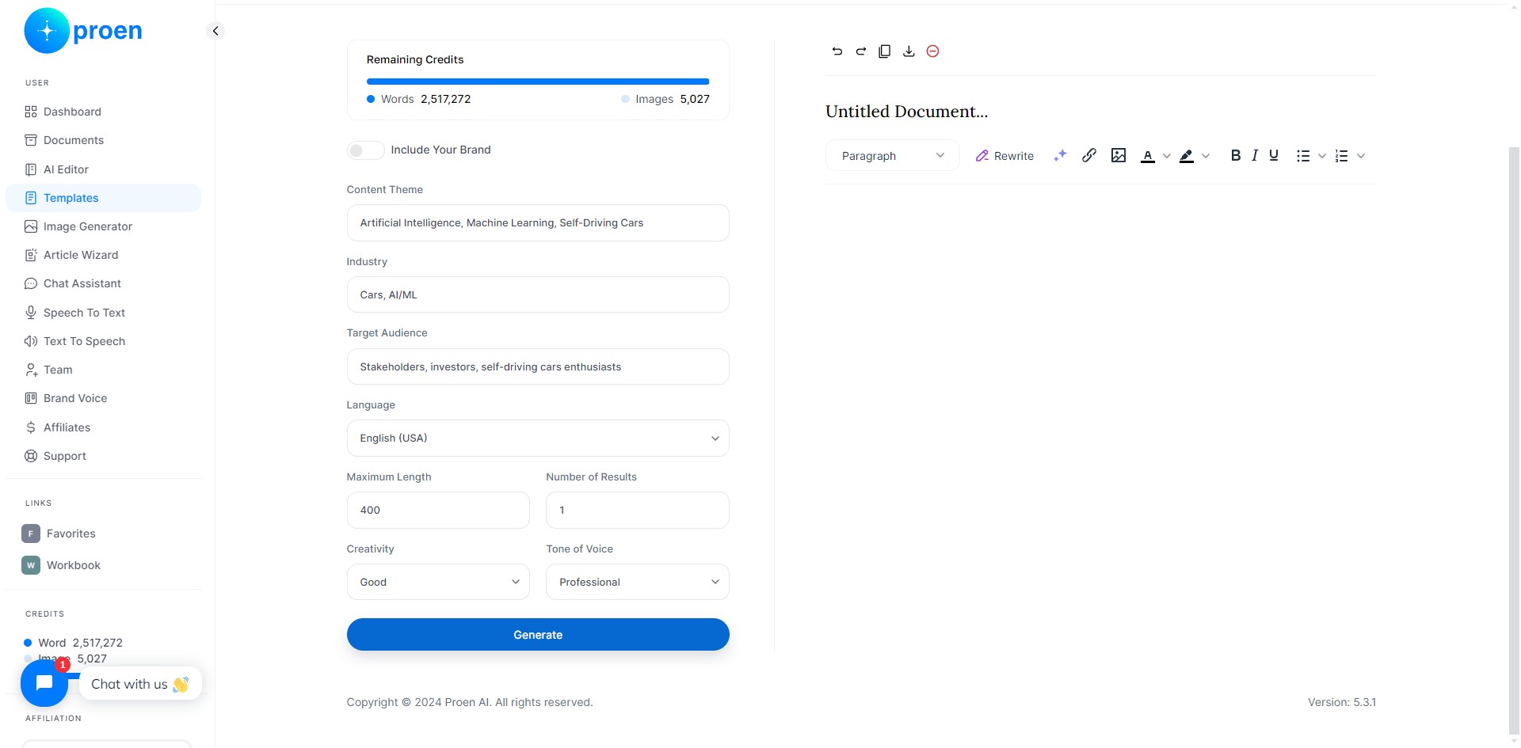
Task: Open Documents in the sidebar
Action: (x=103, y=140)
